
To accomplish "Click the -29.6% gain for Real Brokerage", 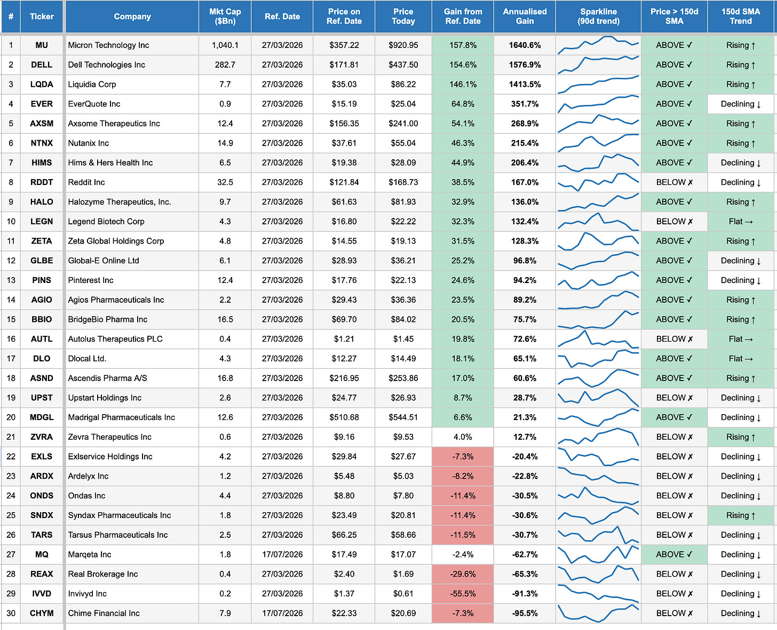I will [463, 574].
